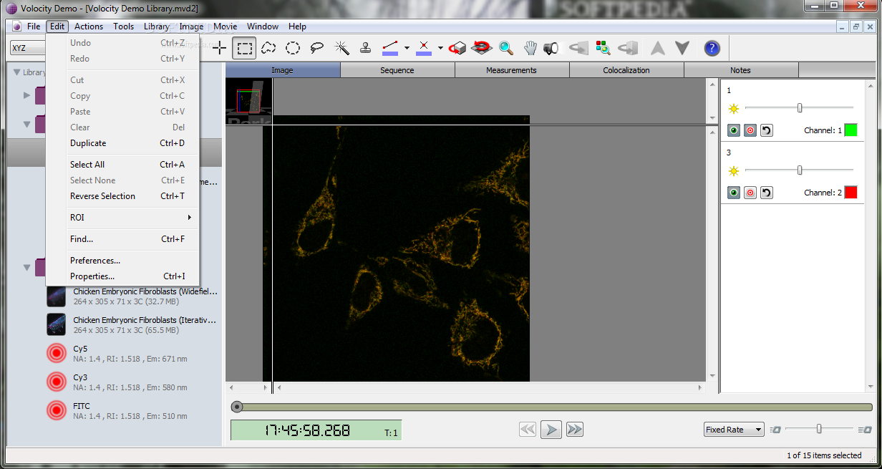
Task: Choose Duplicate from Edit menu
Action: tap(122, 143)
